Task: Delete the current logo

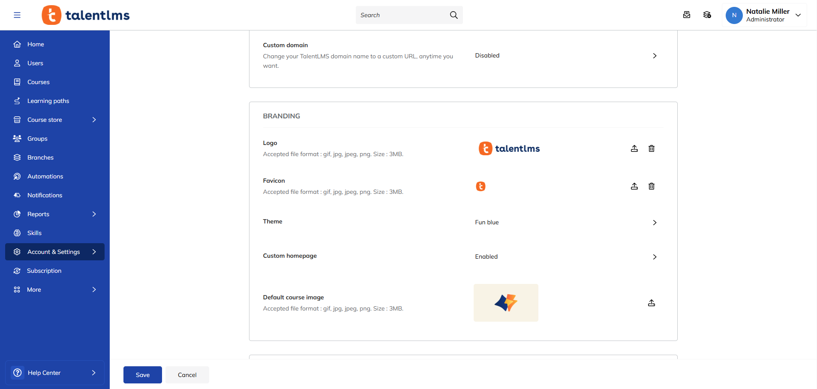Action: click(652, 148)
